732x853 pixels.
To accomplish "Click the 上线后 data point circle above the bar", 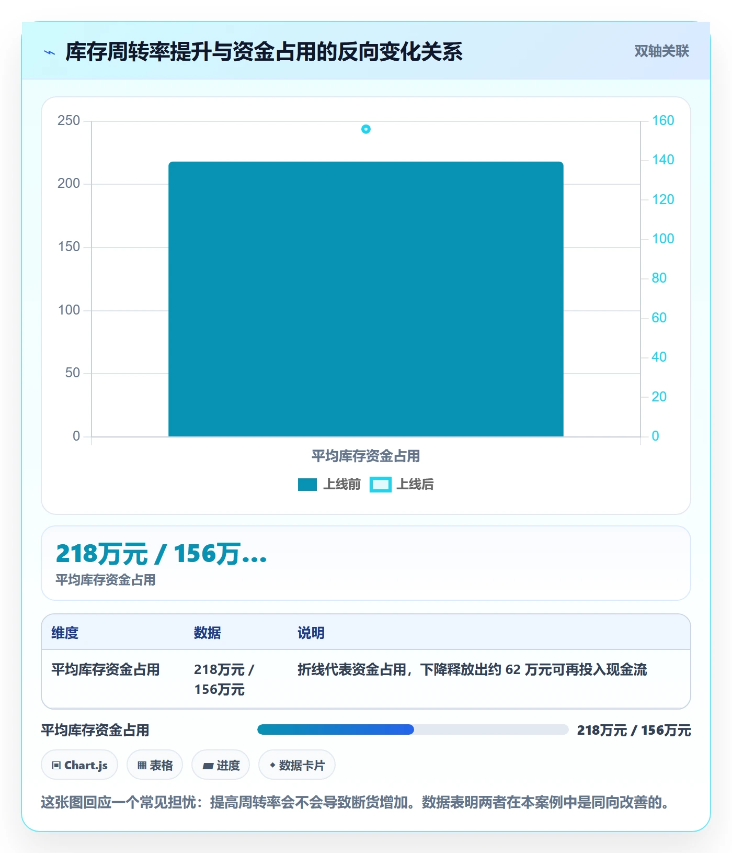I will click(x=366, y=129).
